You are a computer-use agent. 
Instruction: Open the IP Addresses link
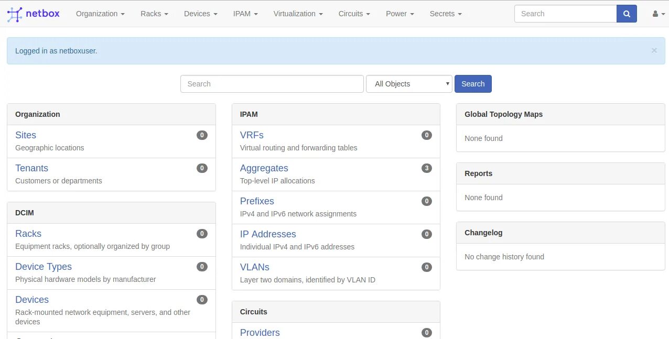coord(268,234)
